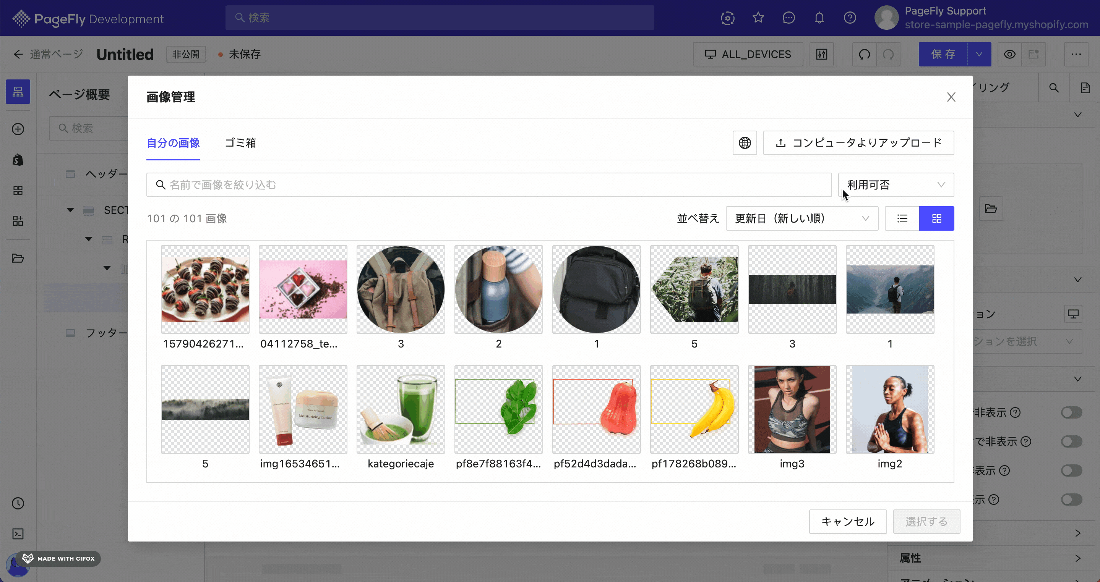Screen dimensions: 1100x582
Task: Select the img2 yoga woman thumbnail
Action: pos(890,409)
